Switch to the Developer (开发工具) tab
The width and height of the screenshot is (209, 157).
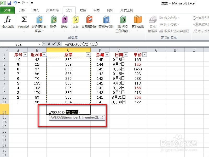pyautogui.click(x=127, y=10)
